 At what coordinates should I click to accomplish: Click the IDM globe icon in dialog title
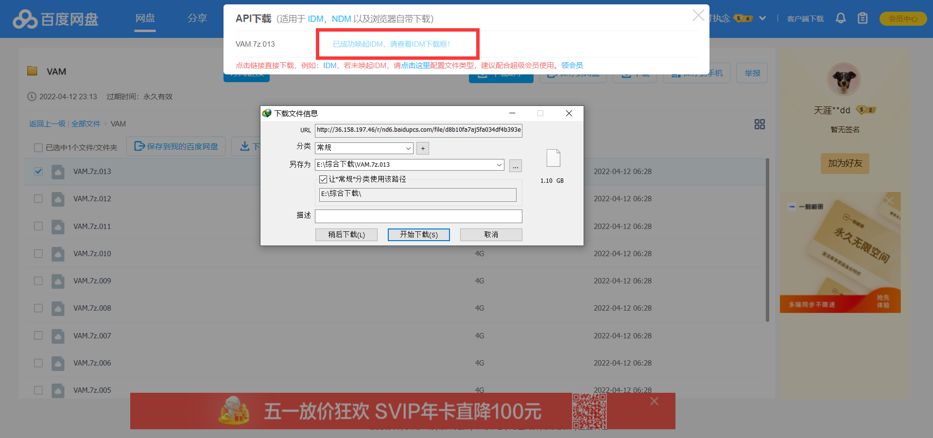click(x=267, y=113)
